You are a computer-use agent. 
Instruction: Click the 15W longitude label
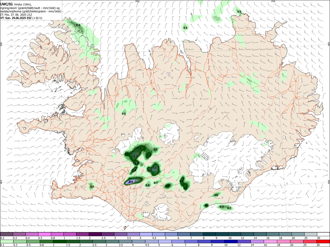[273, 1]
